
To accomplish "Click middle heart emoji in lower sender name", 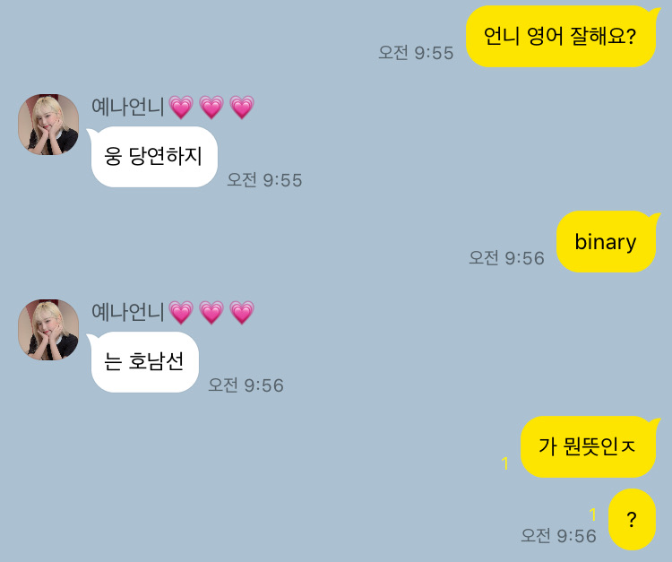I will (211, 312).
